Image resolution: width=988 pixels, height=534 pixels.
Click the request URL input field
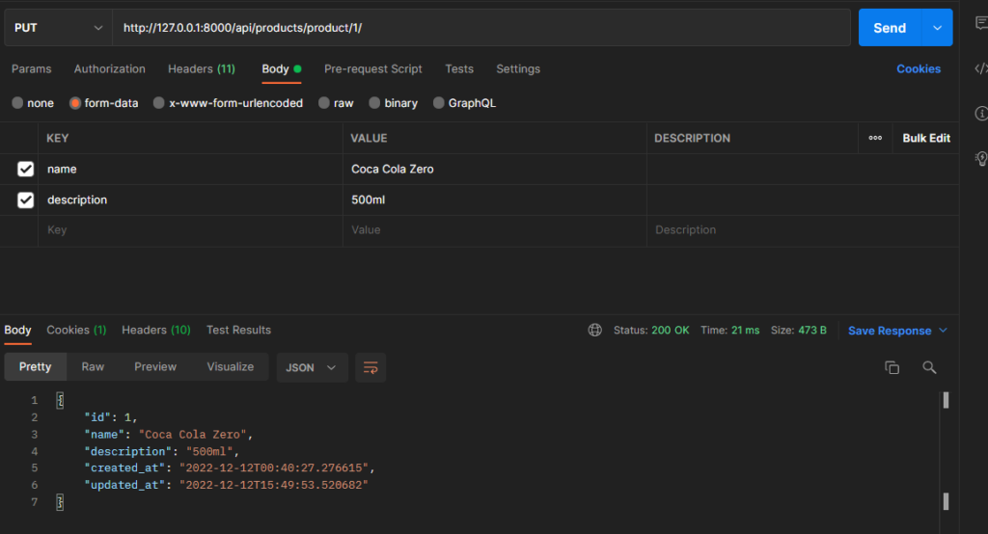[x=480, y=28]
